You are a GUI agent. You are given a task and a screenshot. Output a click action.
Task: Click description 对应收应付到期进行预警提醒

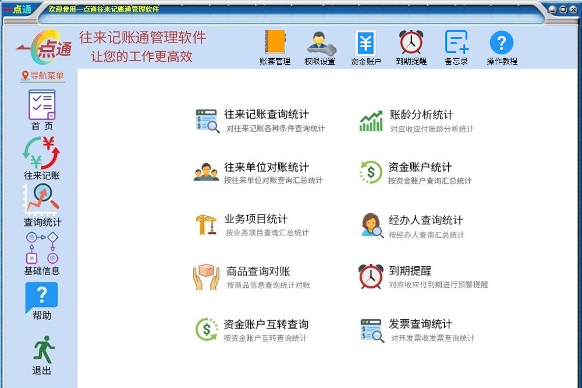coord(438,285)
